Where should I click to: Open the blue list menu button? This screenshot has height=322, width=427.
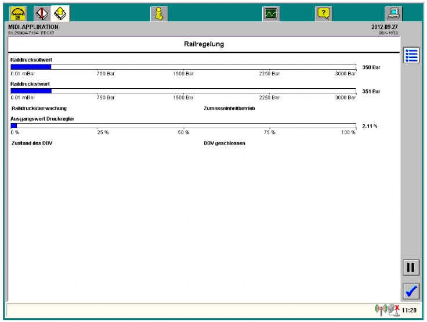tap(411, 55)
